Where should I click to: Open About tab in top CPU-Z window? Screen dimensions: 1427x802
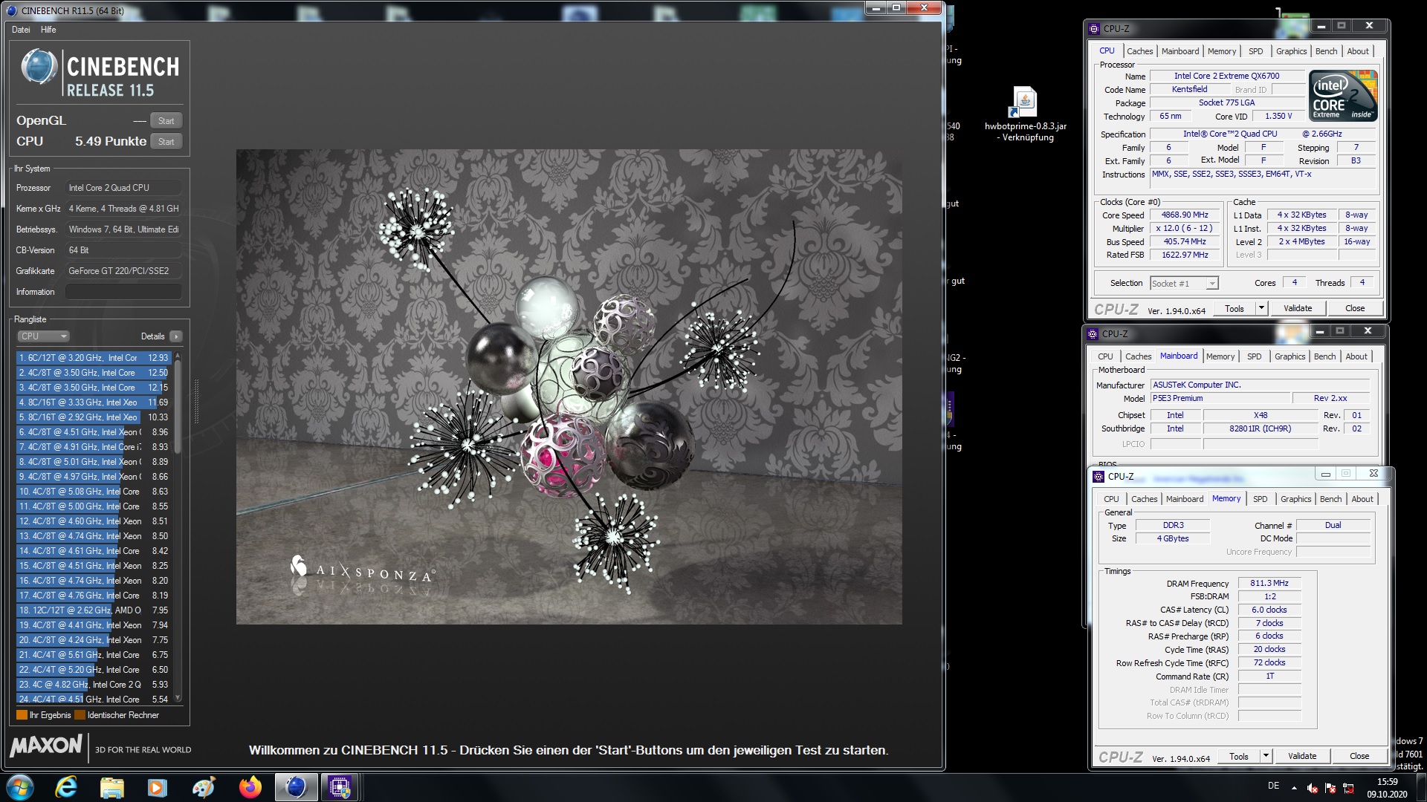(x=1358, y=51)
